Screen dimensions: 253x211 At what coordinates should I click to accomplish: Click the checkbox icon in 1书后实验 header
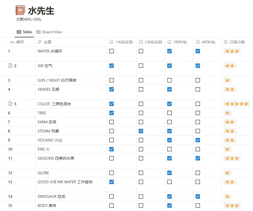pyautogui.click(x=112, y=42)
